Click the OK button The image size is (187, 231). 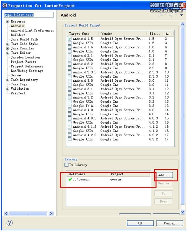tap(140, 223)
